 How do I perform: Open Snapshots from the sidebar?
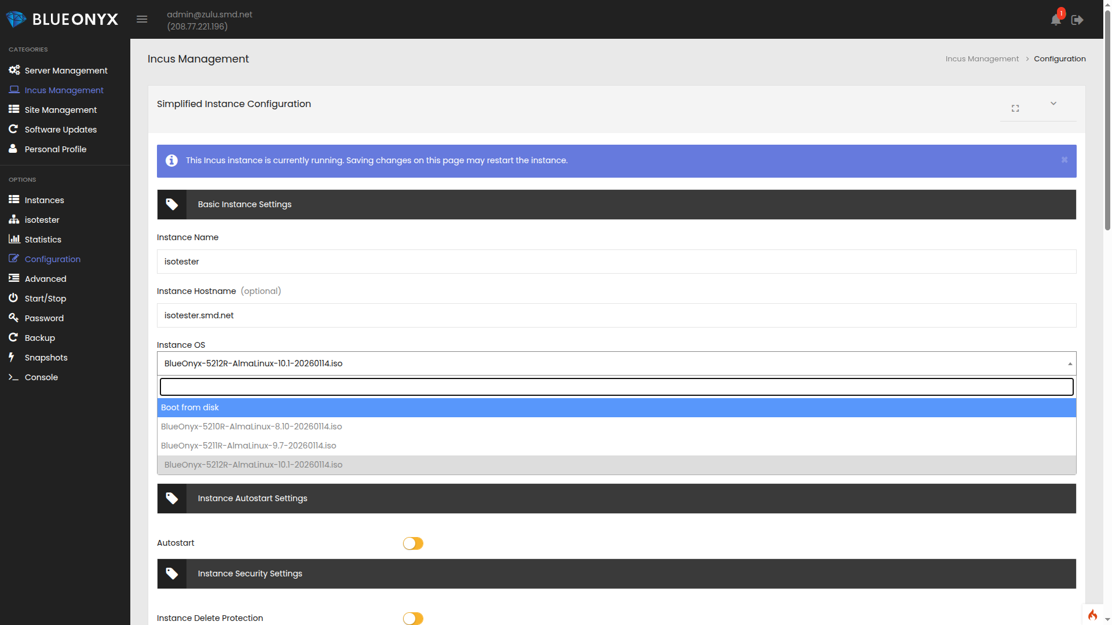pos(46,358)
